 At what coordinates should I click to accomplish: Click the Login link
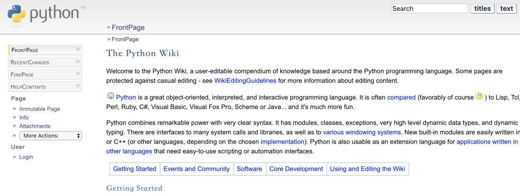(x=26, y=157)
